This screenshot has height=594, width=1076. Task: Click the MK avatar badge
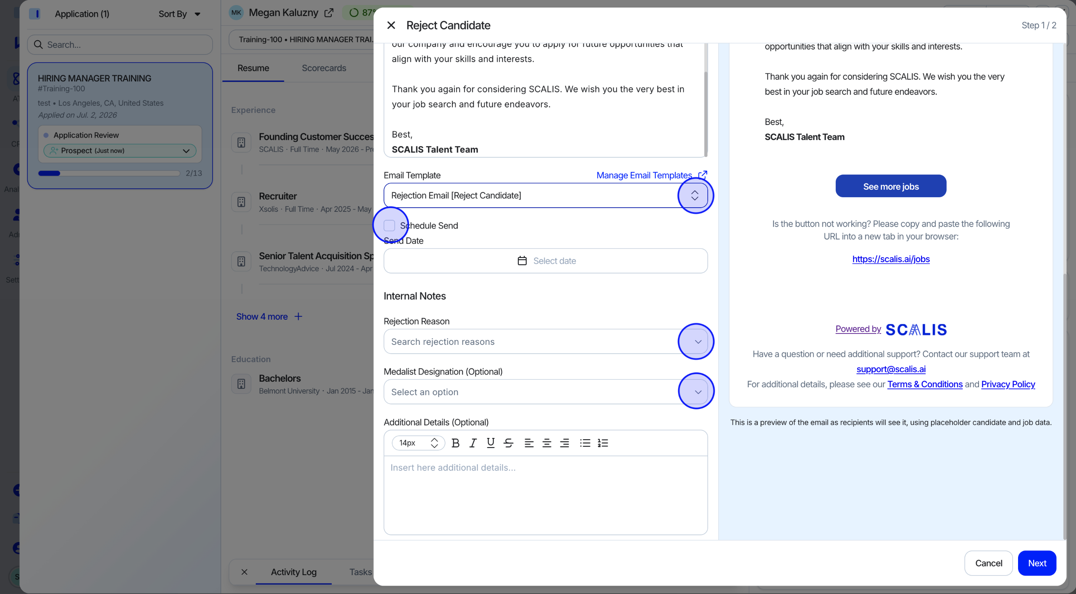(236, 13)
